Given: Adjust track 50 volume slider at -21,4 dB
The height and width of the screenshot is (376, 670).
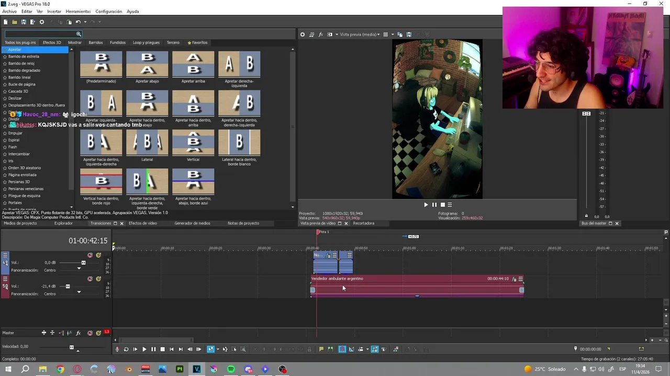Looking at the screenshot, I should (68, 286).
